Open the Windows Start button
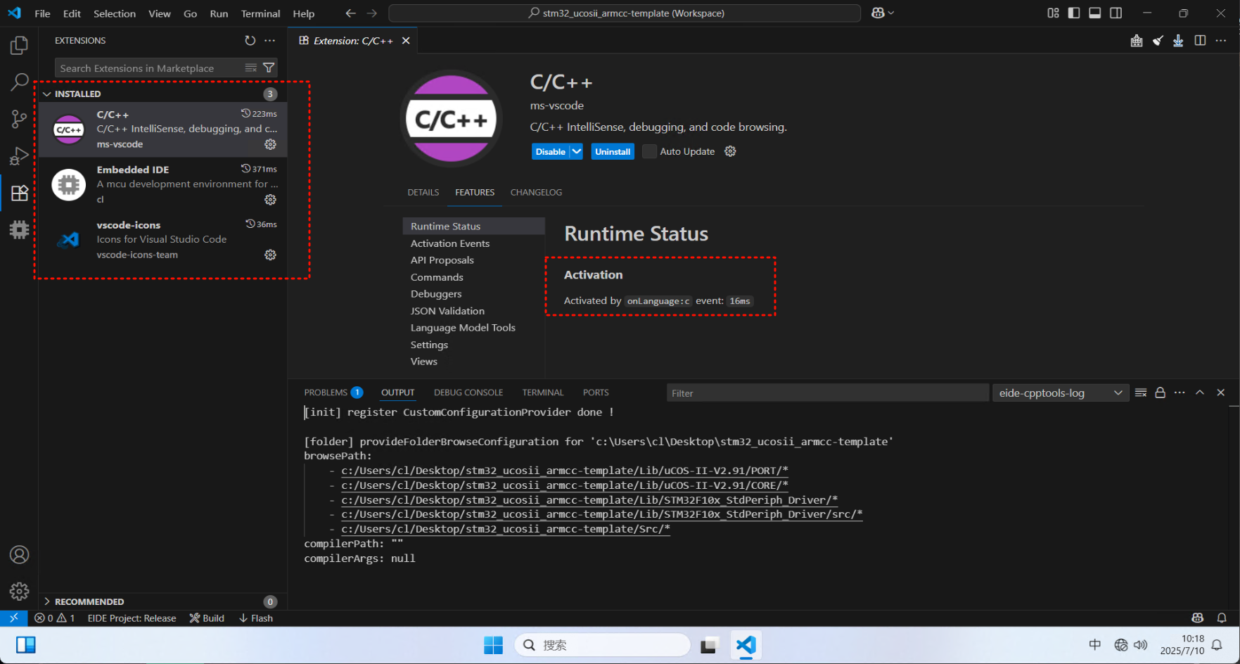Image resolution: width=1240 pixels, height=664 pixels. coord(493,645)
